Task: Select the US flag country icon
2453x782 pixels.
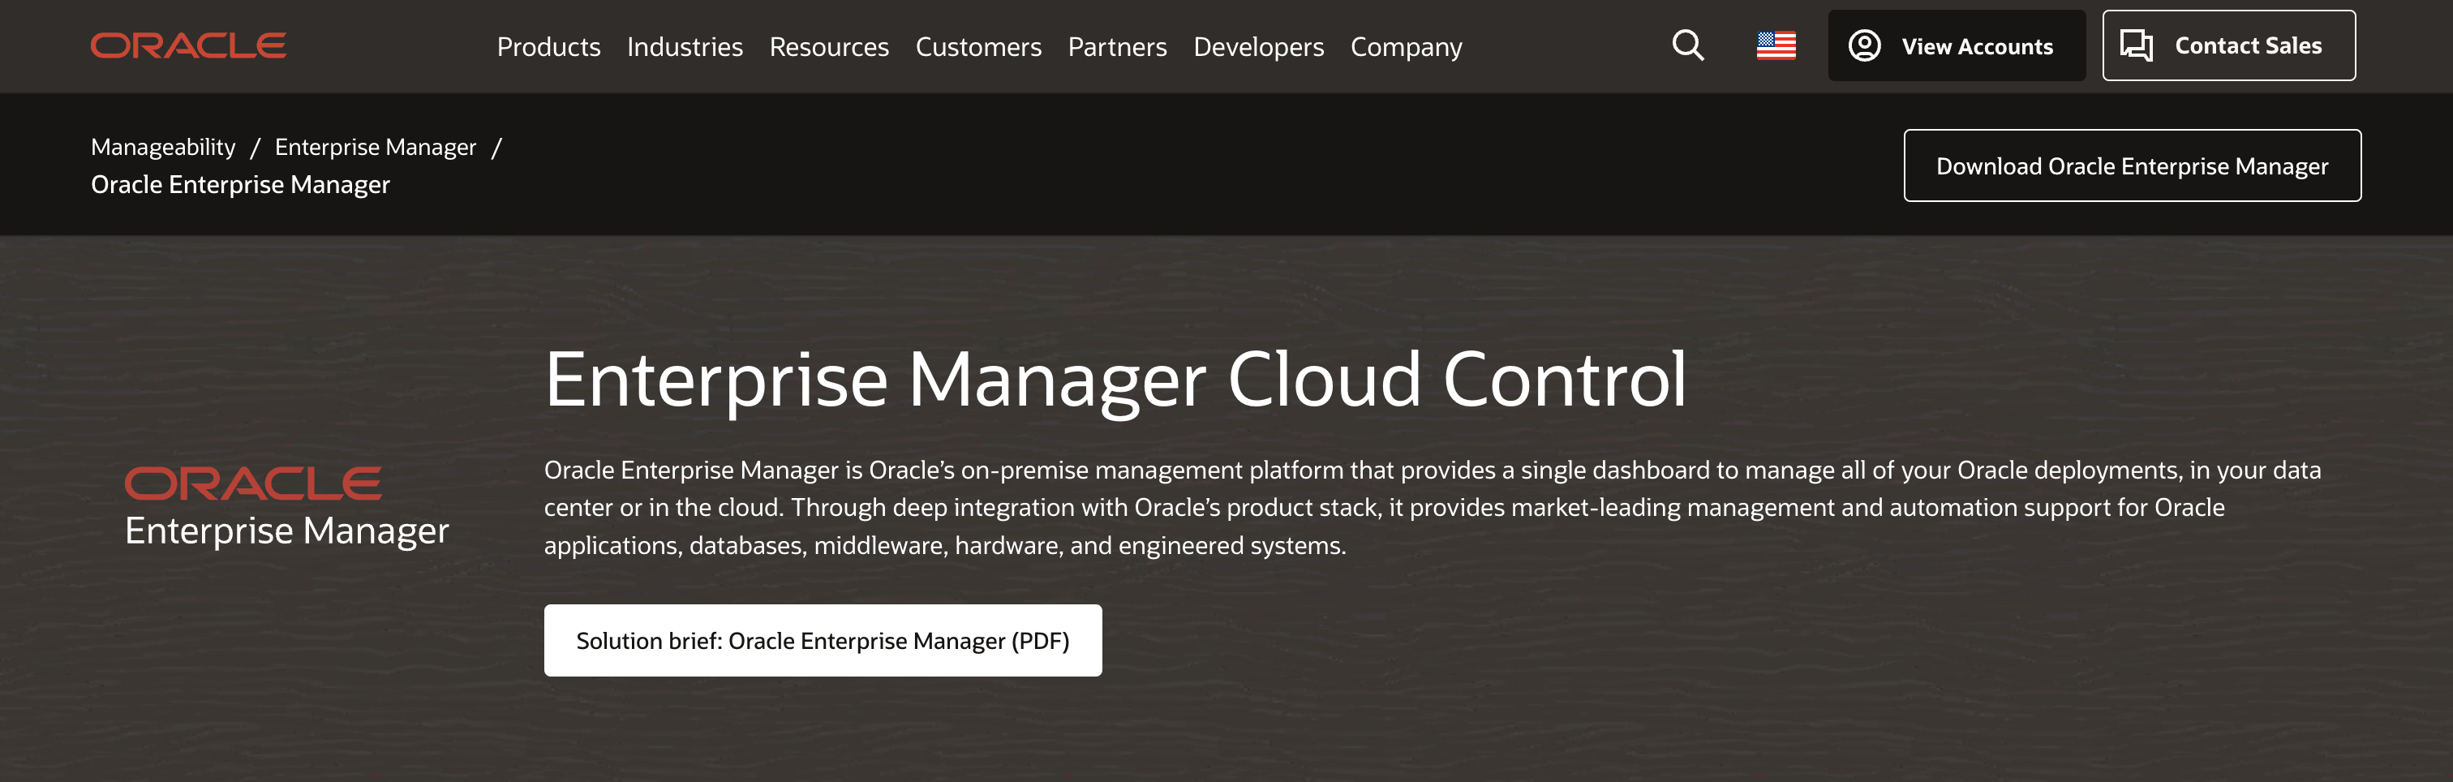Action: click(1776, 45)
